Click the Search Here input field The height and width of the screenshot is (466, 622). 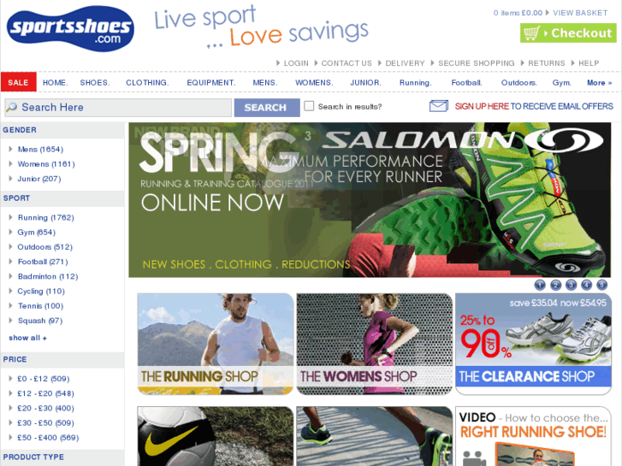pyautogui.click(x=118, y=108)
